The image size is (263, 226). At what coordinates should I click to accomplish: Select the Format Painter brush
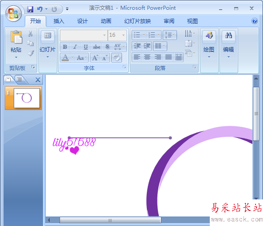coord(31,53)
